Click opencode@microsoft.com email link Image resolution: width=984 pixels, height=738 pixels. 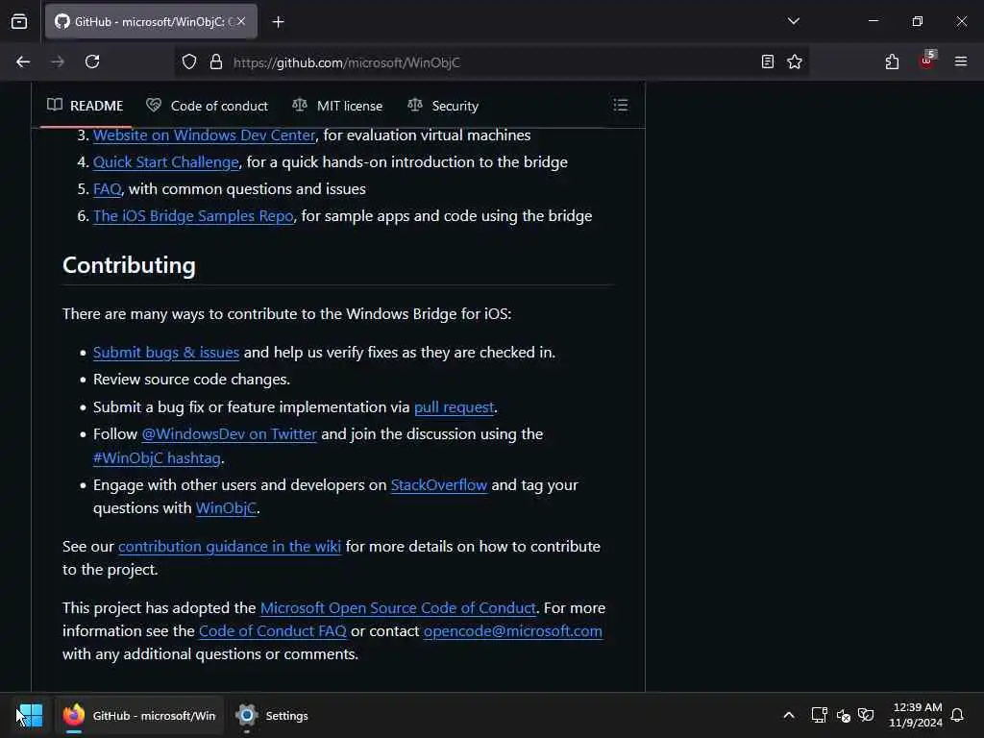pyautogui.click(x=513, y=630)
